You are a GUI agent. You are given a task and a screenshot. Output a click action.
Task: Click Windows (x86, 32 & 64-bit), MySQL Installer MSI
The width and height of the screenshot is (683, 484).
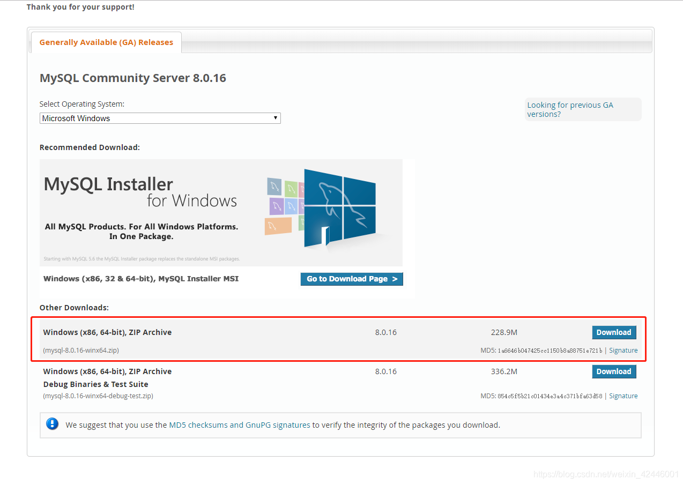click(x=141, y=279)
